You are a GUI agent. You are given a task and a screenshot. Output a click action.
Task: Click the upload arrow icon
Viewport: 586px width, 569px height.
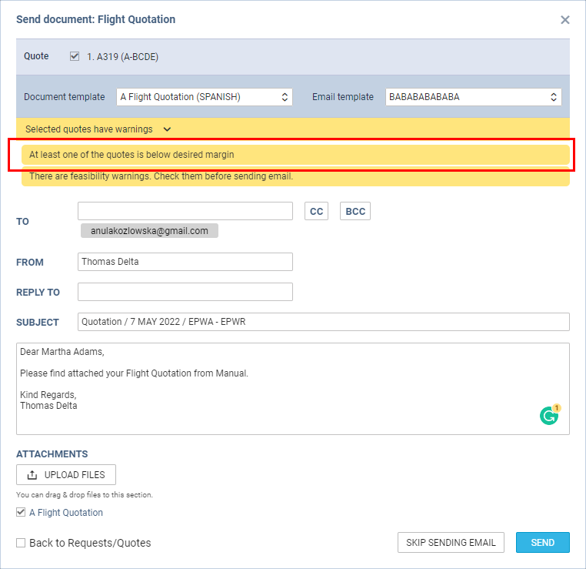tap(32, 475)
